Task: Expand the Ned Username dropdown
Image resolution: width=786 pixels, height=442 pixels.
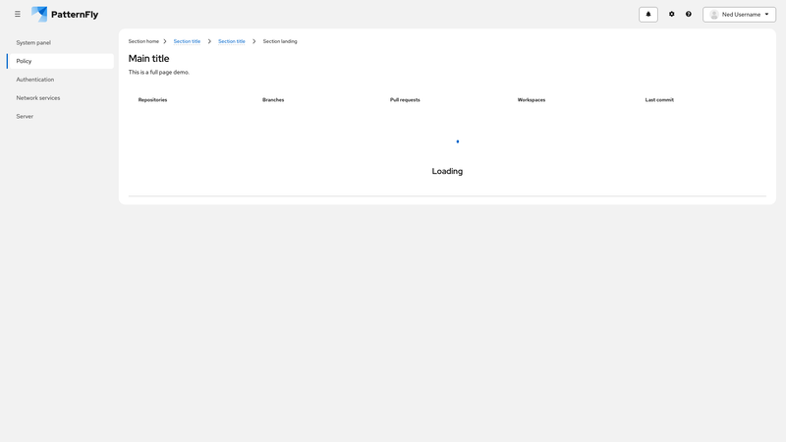Action: [x=739, y=15]
